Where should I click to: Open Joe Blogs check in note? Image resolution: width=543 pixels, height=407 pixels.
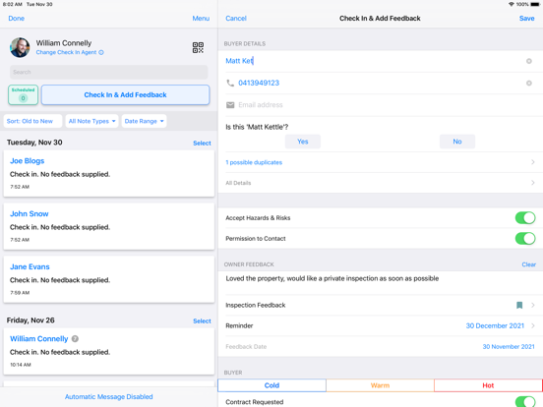(x=109, y=173)
